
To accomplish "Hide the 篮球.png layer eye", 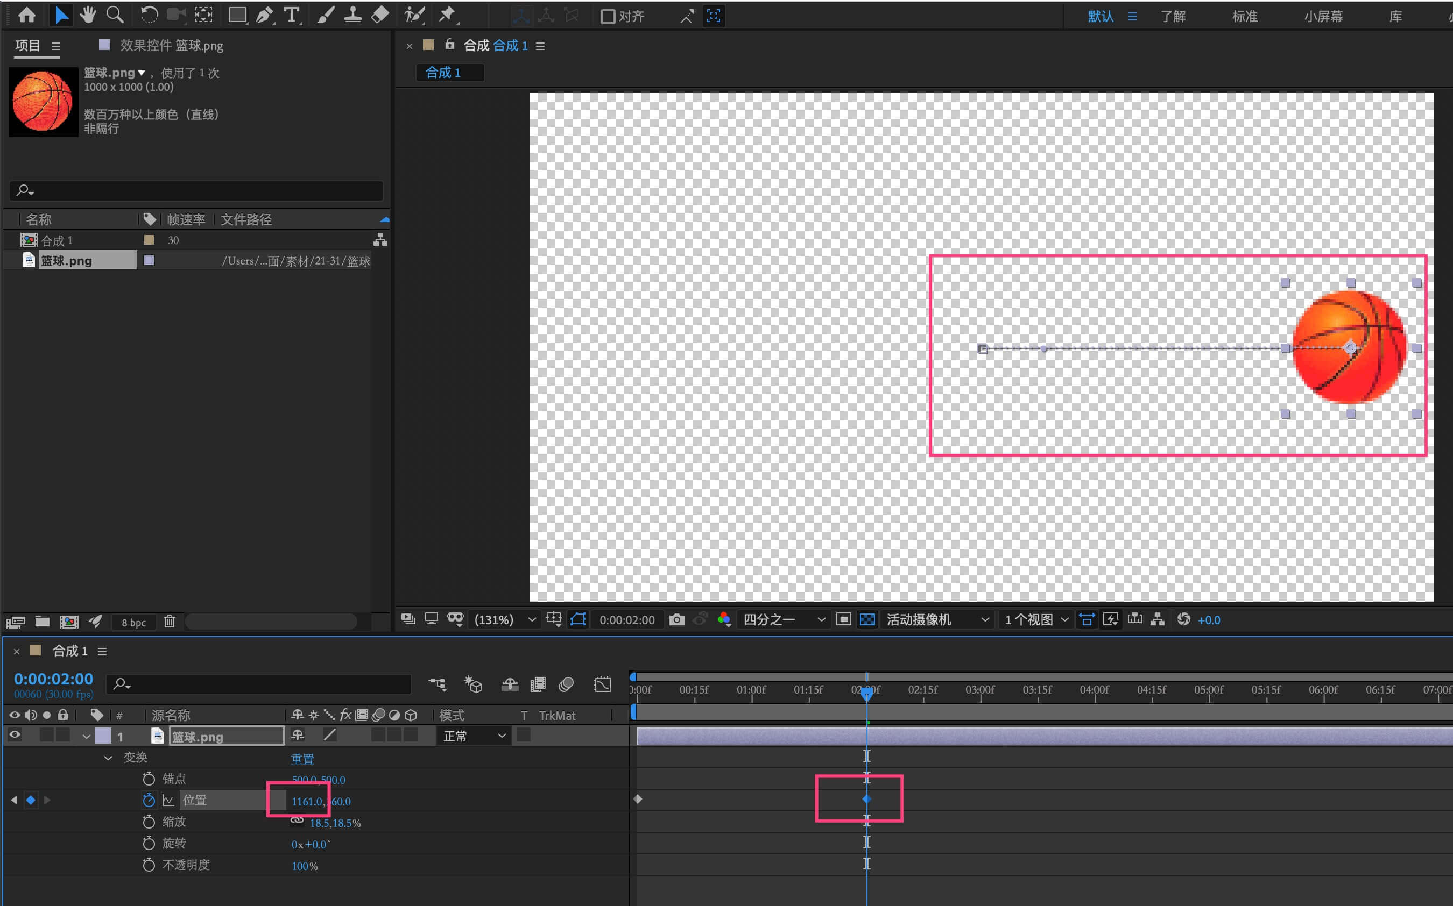I will 15,735.
